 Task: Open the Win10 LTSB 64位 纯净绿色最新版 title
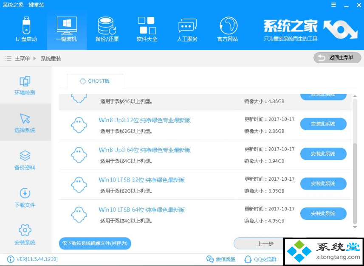click(x=142, y=210)
